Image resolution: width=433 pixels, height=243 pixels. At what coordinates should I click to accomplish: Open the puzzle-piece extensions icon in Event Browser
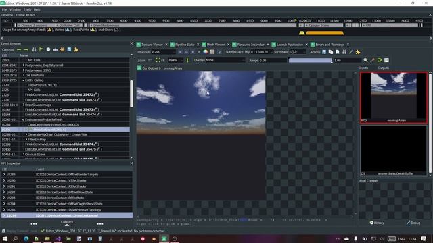[76, 49]
